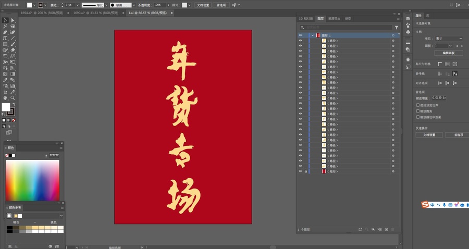Viewport: 469px width, 249px height.
Task: Open the brush definition dropdown
Action: coord(133,5)
